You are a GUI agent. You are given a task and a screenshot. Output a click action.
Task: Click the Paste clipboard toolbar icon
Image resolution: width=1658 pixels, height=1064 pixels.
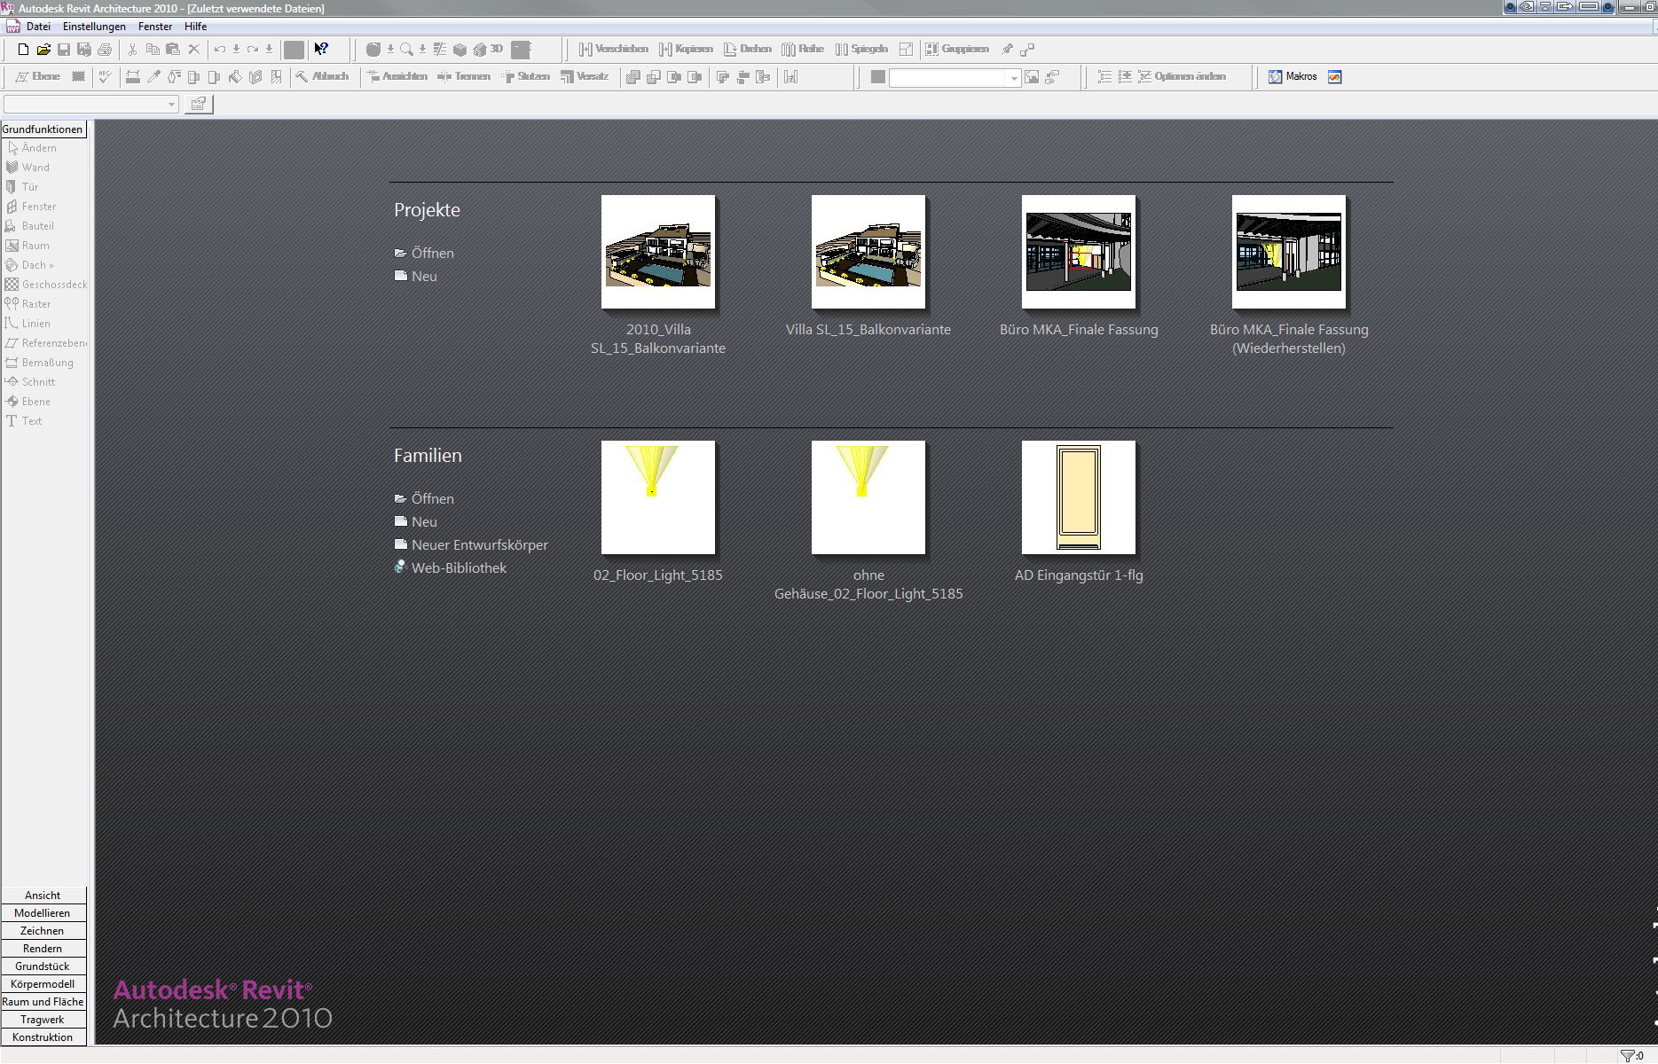173,50
